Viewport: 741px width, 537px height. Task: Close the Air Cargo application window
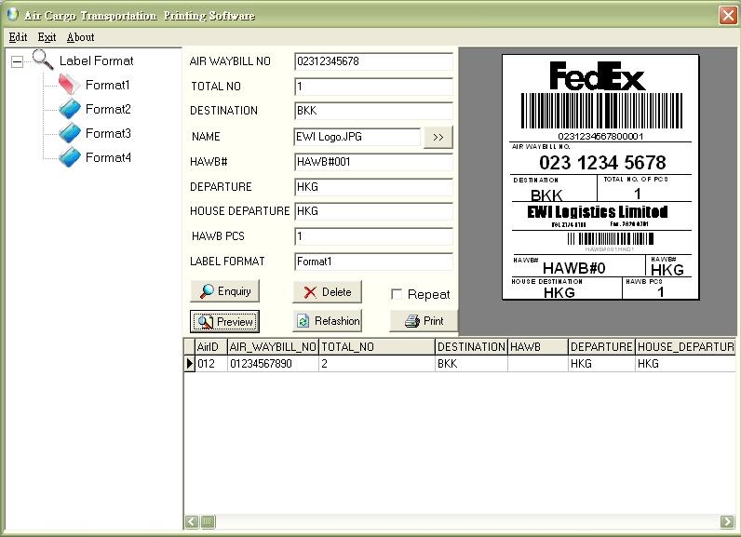coord(728,15)
